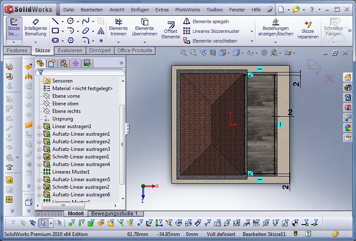Select the Intelligente Bemaßung tool
The height and width of the screenshot is (241, 356).
tap(35, 27)
